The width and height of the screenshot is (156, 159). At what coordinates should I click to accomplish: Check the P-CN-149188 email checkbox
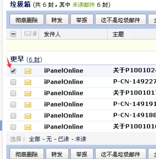[x=13, y=116]
